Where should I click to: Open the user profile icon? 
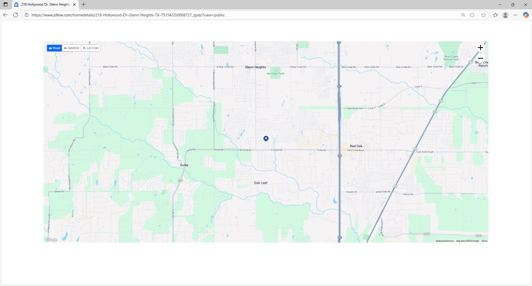pyautogui.click(x=505, y=15)
